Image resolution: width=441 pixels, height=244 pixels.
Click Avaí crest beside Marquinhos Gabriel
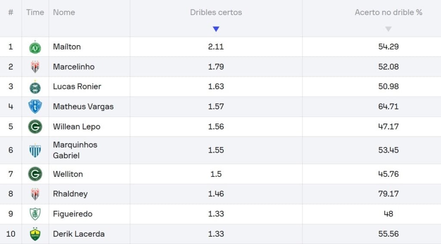35,150
